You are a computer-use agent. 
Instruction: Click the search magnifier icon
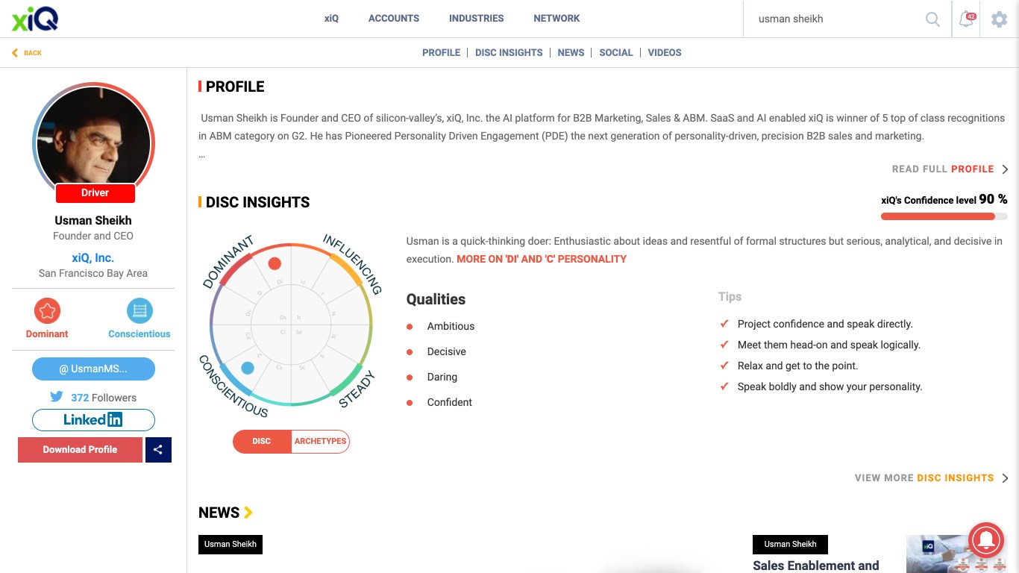[932, 19]
